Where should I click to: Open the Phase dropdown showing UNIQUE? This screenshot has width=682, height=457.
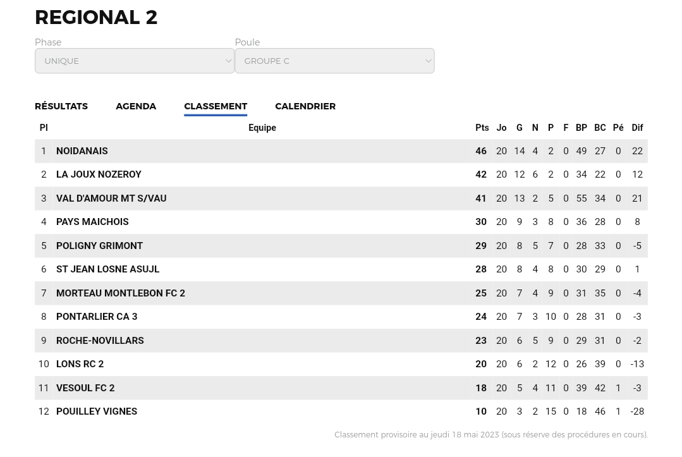[x=135, y=61]
